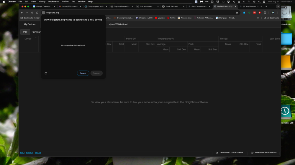Sort by the Device column arrow

(x=36, y=38)
